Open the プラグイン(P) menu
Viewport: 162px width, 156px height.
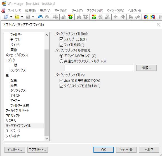click(95, 11)
